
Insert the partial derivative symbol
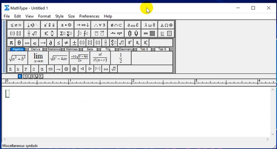point(51,43)
